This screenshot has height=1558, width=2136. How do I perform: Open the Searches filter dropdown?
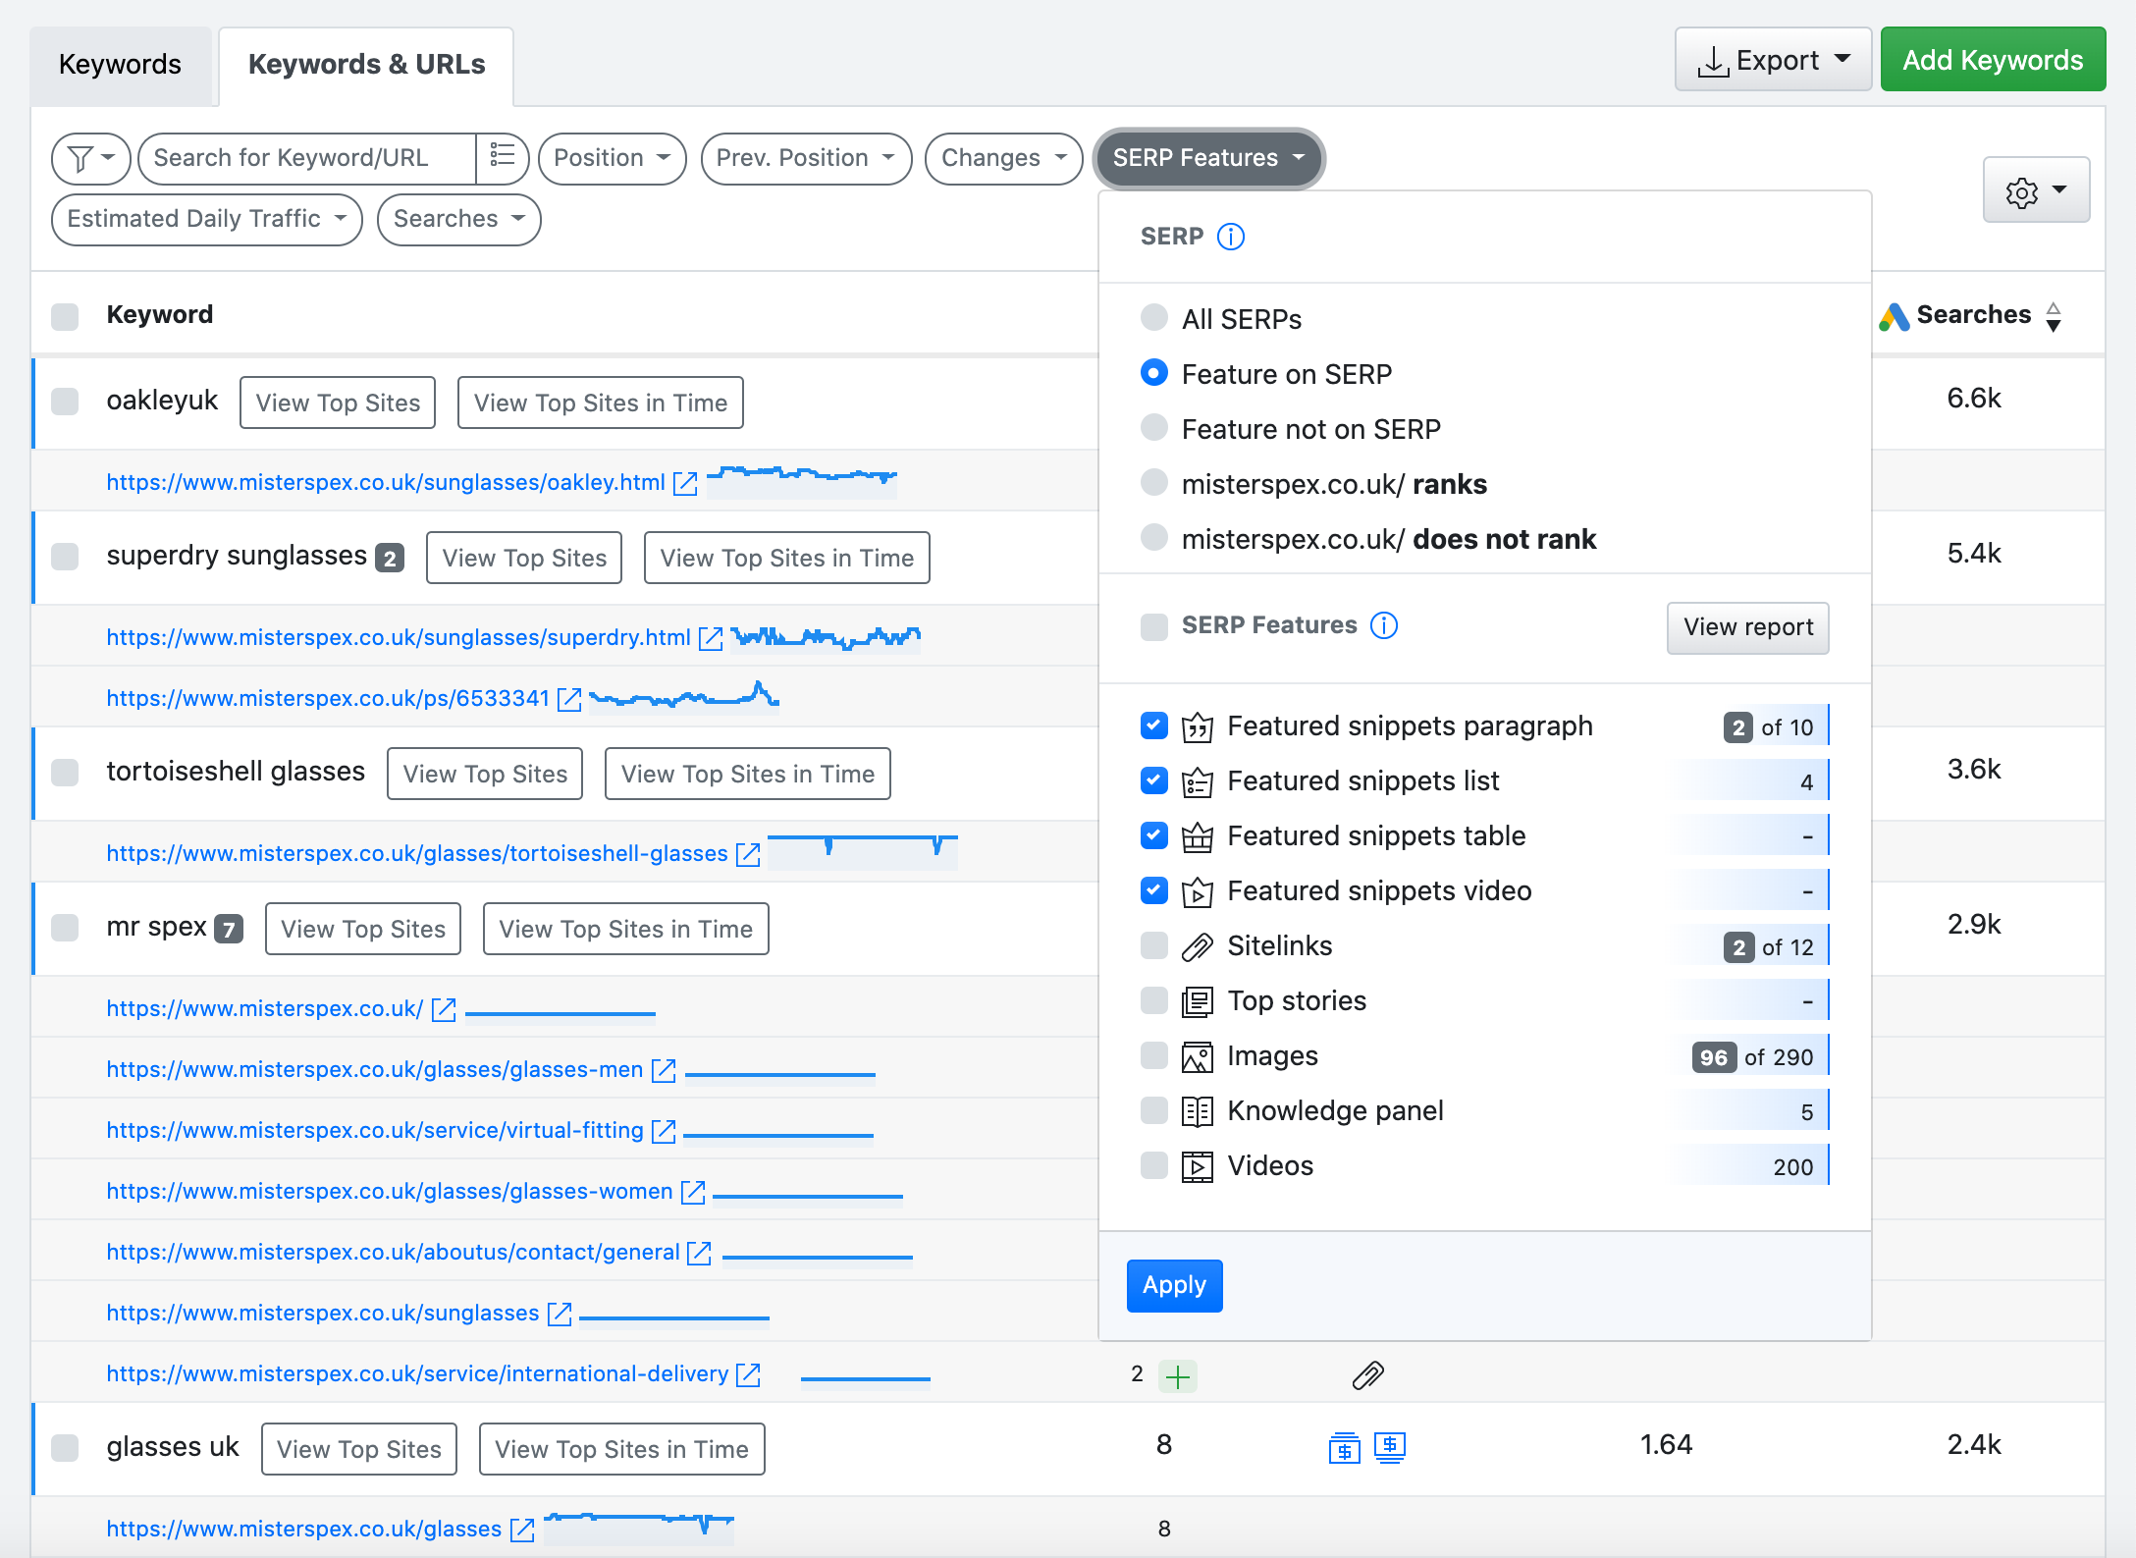click(x=458, y=219)
